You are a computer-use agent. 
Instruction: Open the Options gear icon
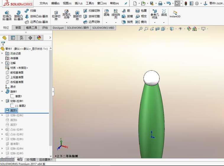(197, 4)
